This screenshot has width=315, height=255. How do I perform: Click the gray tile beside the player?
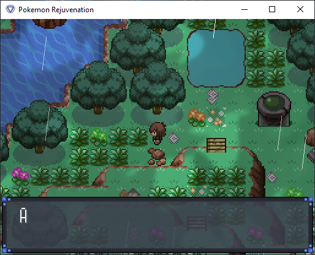coord(173,138)
